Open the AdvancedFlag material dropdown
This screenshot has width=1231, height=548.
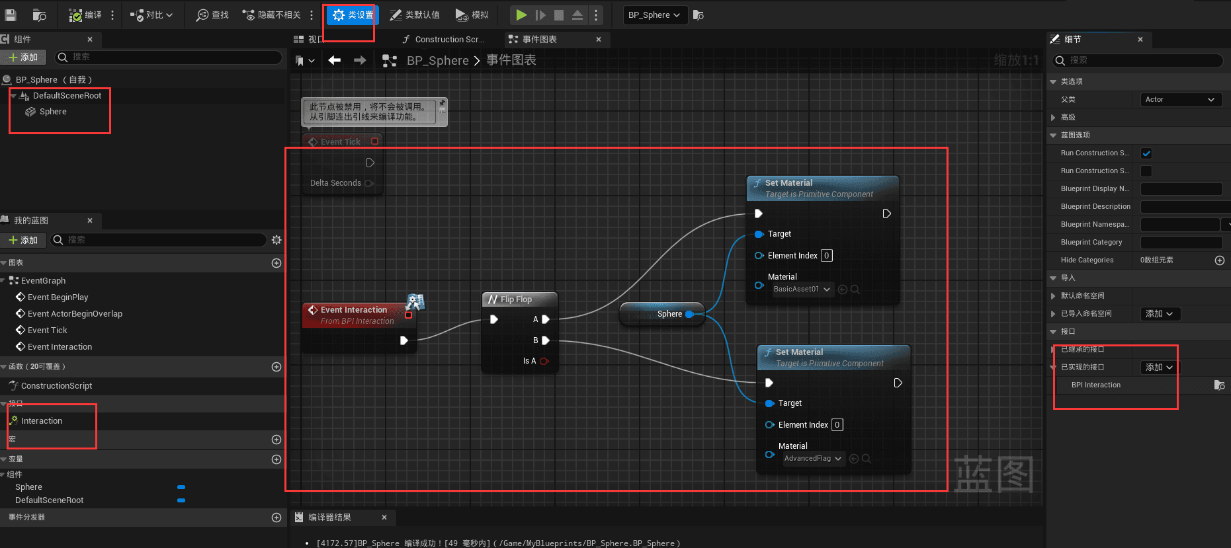[x=813, y=459]
